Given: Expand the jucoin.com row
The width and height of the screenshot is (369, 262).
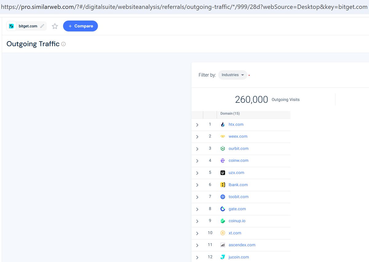Looking at the screenshot, I should pyautogui.click(x=197, y=257).
